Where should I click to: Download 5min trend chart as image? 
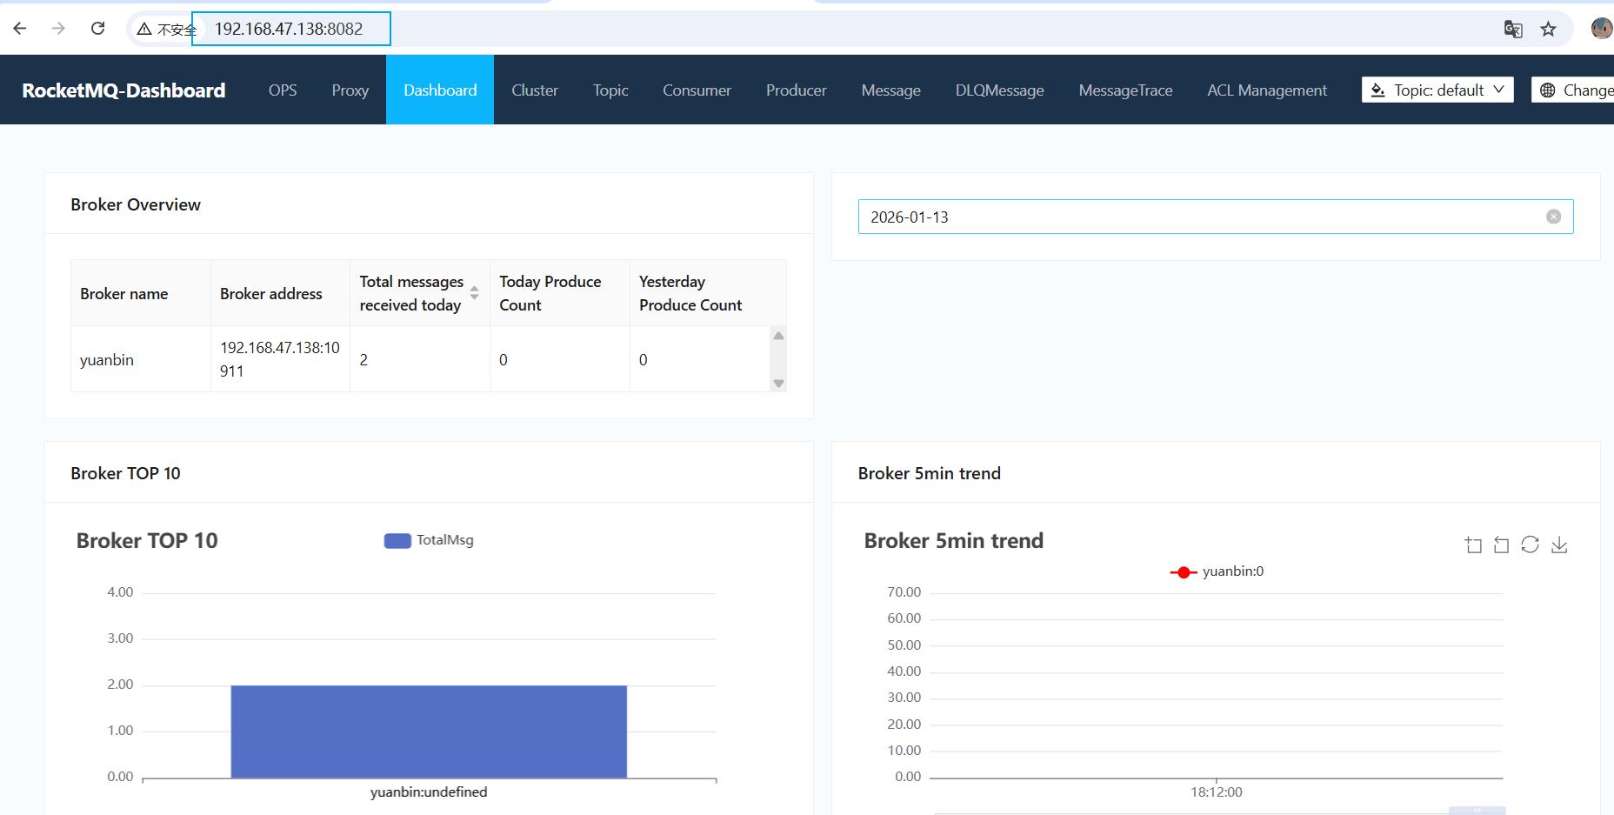(x=1559, y=545)
